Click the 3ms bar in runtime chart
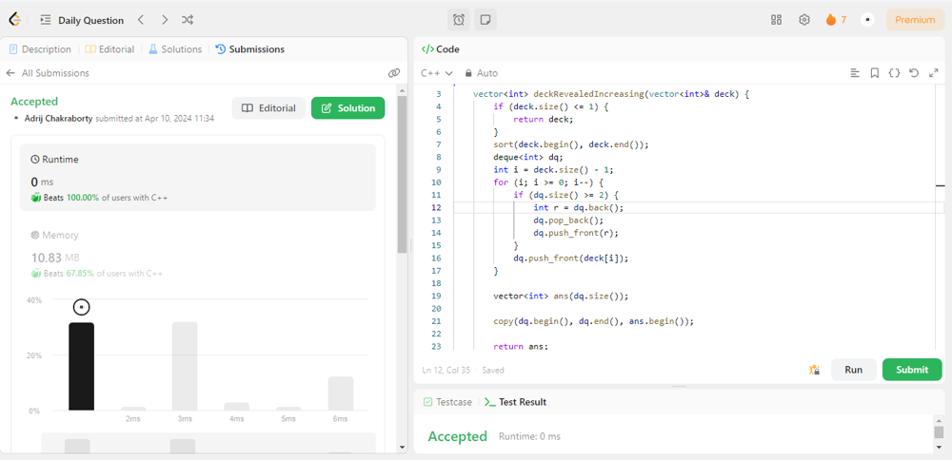The width and height of the screenshot is (952, 460). [185, 366]
